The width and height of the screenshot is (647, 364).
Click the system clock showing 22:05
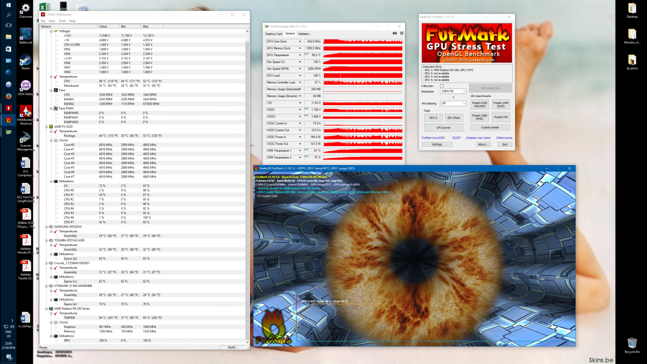pyautogui.click(x=8, y=343)
